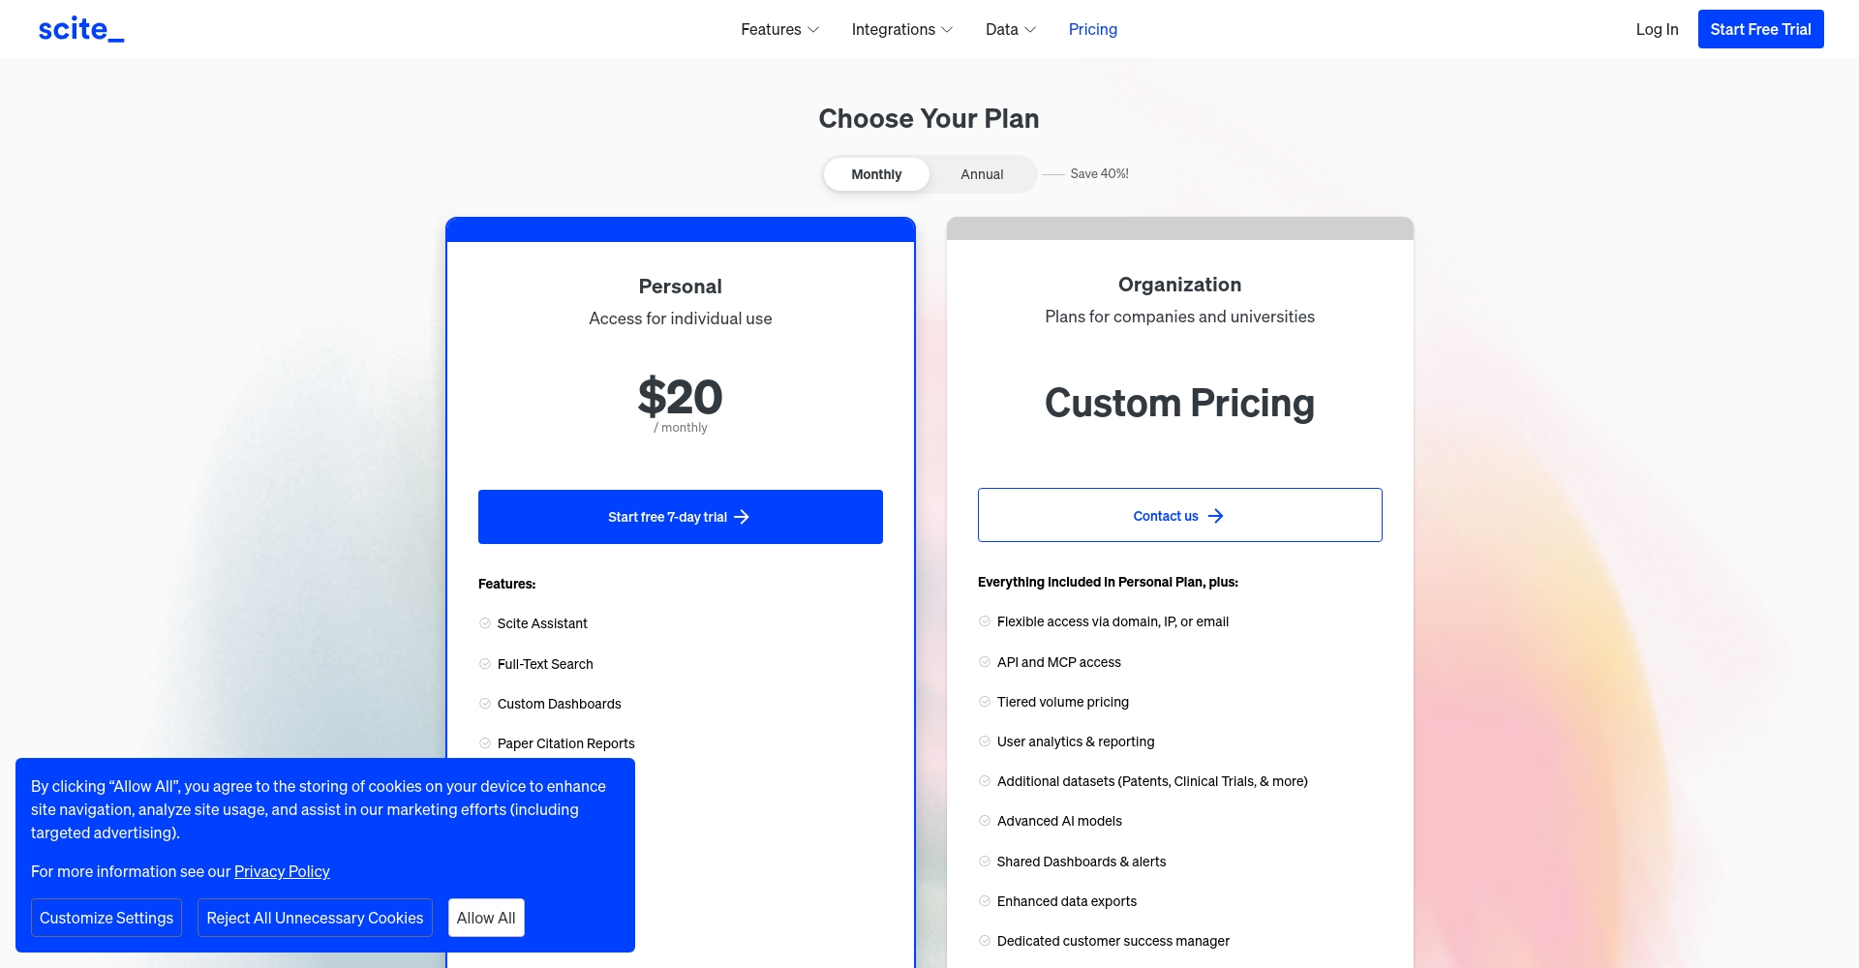Click the scite_ logo
Screen dimensions: 1859x968
81,29
